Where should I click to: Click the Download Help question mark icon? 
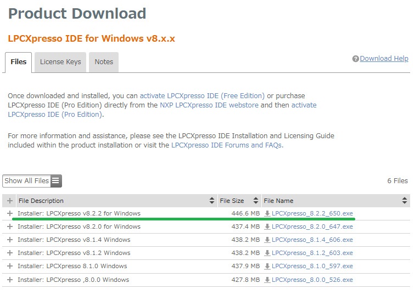coord(356,59)
